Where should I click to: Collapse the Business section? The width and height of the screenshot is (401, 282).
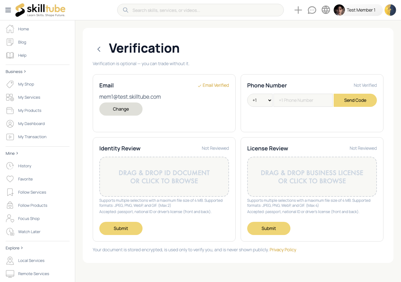click(x=16, y=71)
